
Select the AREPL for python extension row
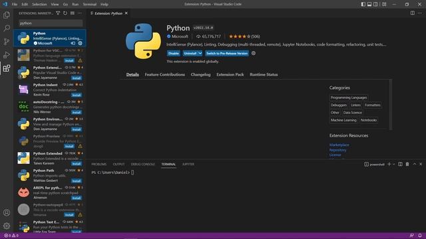coord(50,193)
